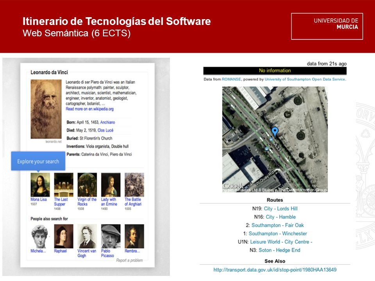The image size is (375, 281).
Task: Open The Last Supper text link
Action: [x=61, y=202]
